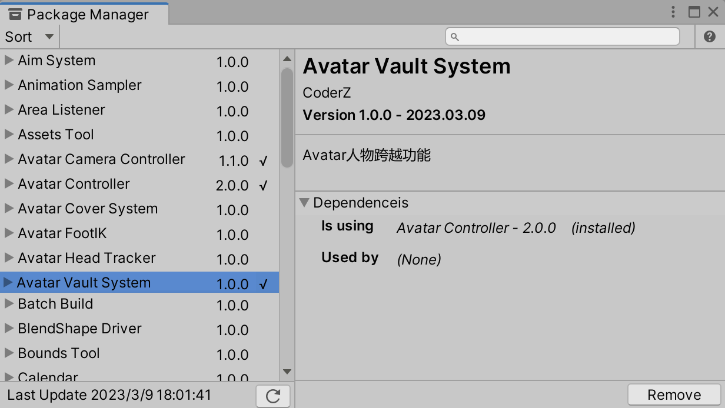Click installed checkmark for Avatar Camera Controller

click(x=263, y=160)
